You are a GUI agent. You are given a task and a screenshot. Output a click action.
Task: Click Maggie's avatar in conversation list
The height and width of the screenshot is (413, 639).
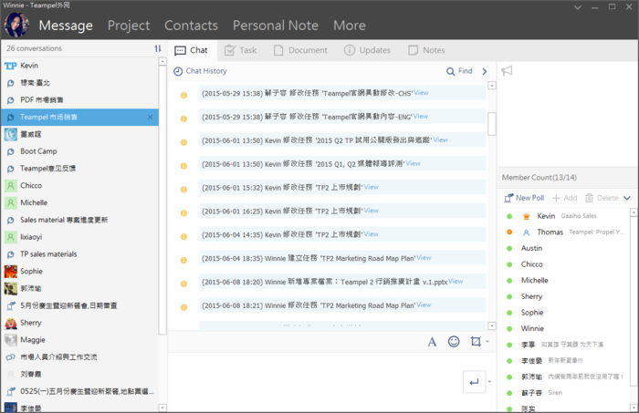pyautogui.click(x=11, y=340)
